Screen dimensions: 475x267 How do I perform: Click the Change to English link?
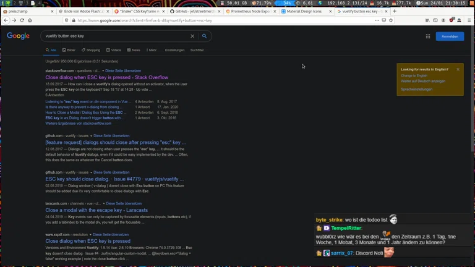pos(414,75)
